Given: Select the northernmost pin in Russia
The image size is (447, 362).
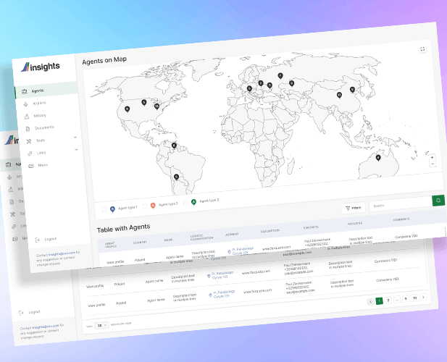Looking at the screenshot, I should 280,76.
